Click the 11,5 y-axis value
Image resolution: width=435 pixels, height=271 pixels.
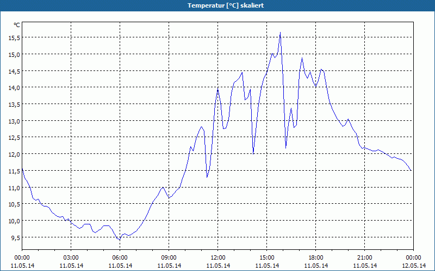pyautogui.click(x=14, y=171)
